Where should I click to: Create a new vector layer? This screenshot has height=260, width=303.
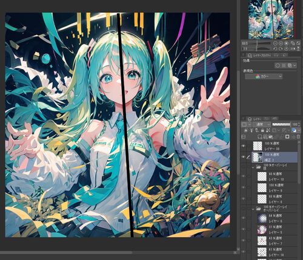pos(265,137)
